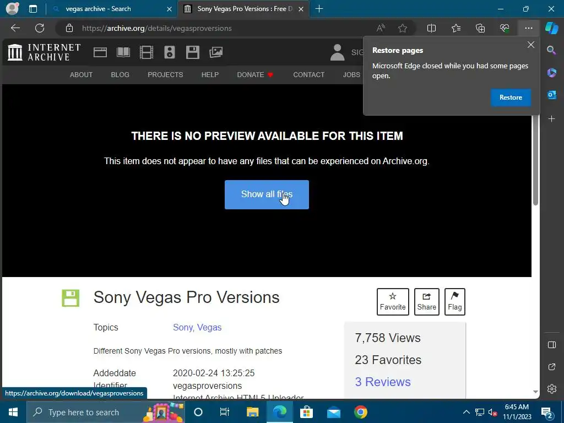Click the muted volume tray icon
Viewport: 564px width, 423px height.
point(493,412)
